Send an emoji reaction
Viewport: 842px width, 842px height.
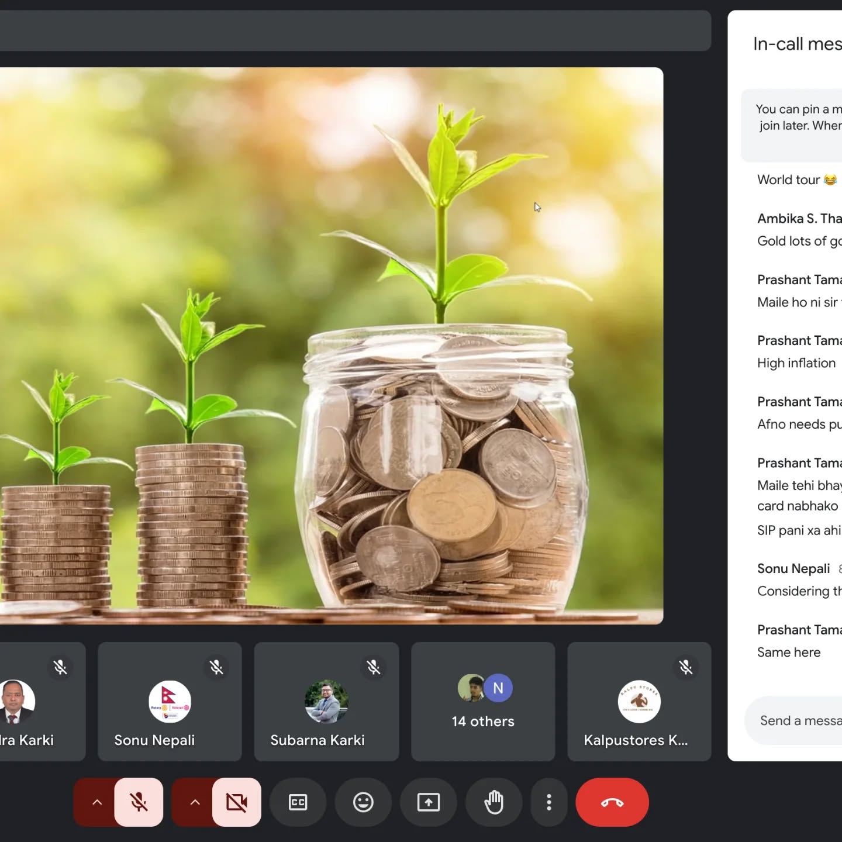click(363, 802)
